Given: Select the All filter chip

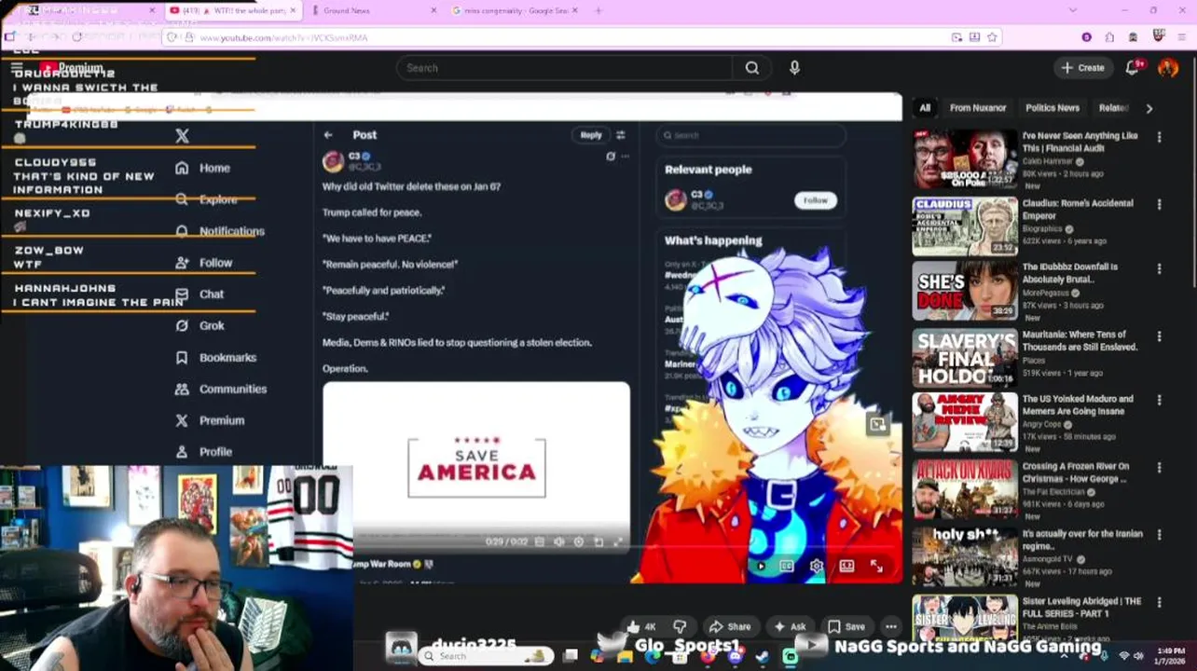Looking at the screenshot, I should [925, 108].
